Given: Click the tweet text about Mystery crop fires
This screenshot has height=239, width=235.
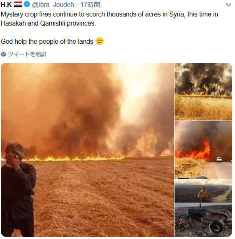Looking at the screenshot, I should click(109, 19).
